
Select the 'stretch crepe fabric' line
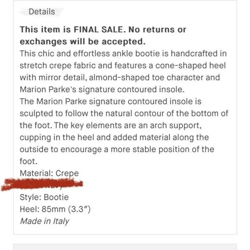(x=122, y=66)
